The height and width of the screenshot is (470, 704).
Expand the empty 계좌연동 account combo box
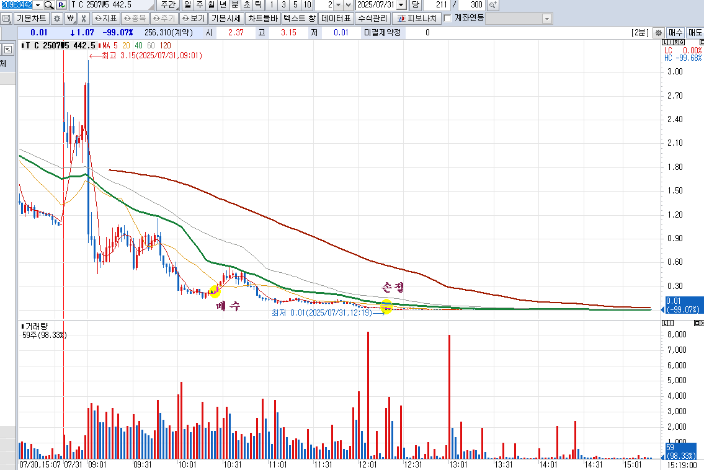point(519,19)
